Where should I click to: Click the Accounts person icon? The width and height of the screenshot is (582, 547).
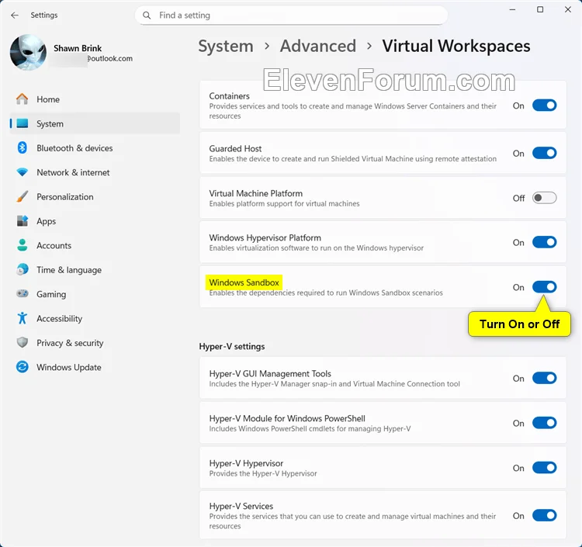[23, 245]
